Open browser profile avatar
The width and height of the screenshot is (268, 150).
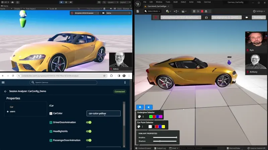coord(124,76)
